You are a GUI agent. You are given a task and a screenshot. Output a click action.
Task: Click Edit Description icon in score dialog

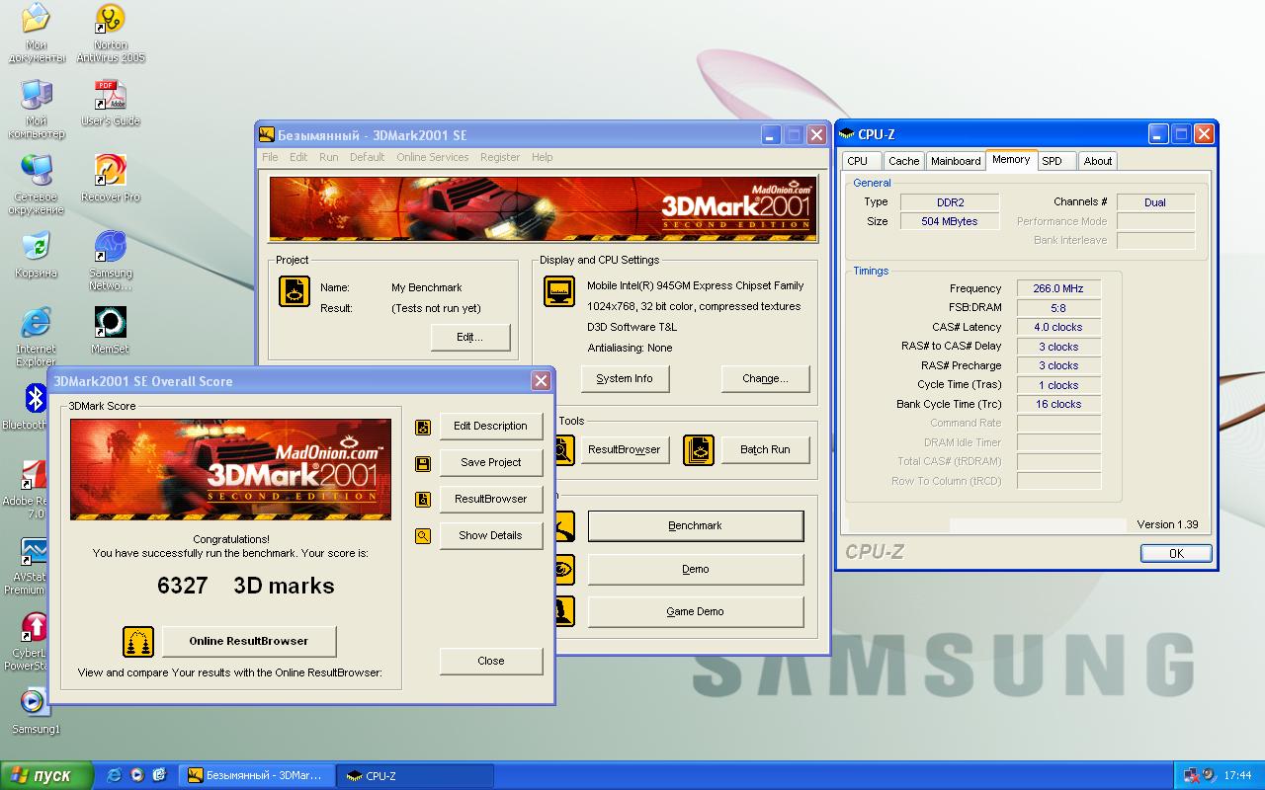coord(423,428)
